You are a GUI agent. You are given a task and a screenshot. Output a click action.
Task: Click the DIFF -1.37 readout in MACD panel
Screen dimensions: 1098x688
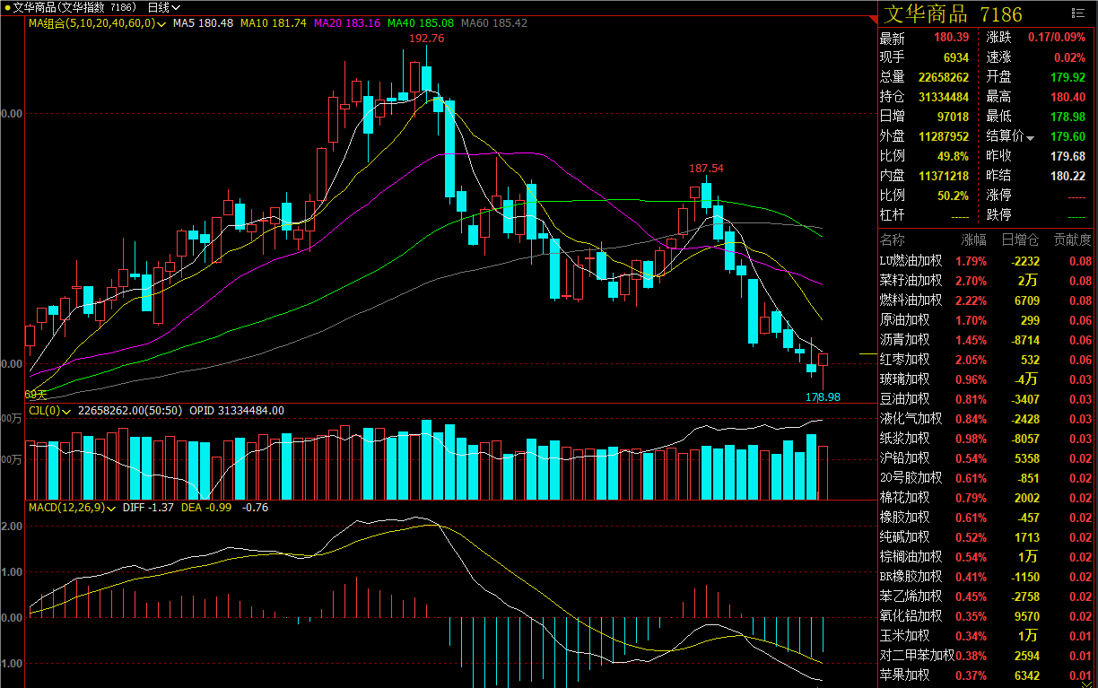[x=148, y=508]
